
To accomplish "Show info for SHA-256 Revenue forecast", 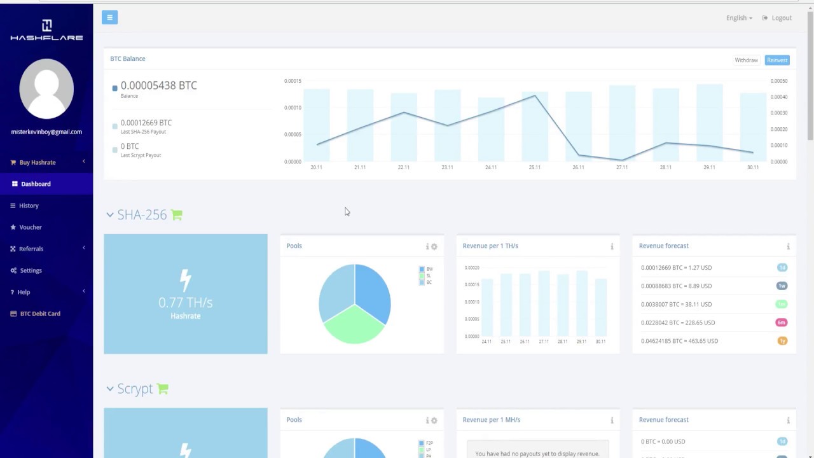I will pos(788,247).
